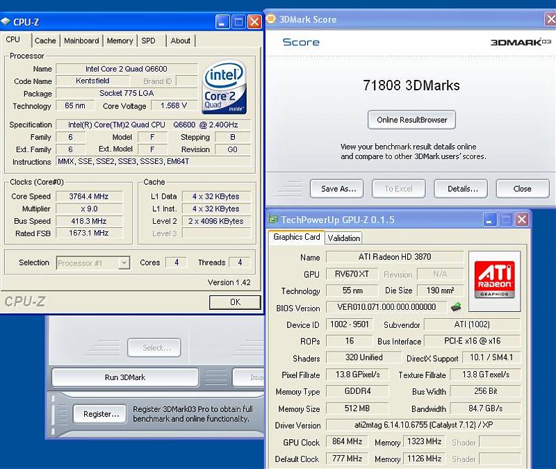This screenshot has width=556, height=469.
Task: Click the Pixel Fillrate value 13.8 GPixel/s
Action: [357, 375]
